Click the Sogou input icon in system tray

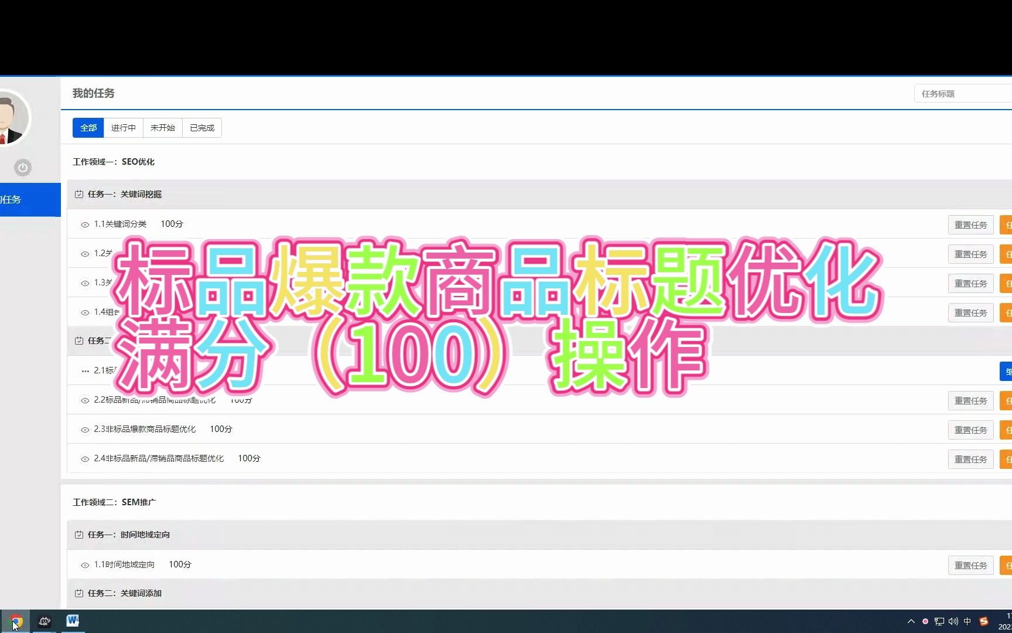point(983,621)
